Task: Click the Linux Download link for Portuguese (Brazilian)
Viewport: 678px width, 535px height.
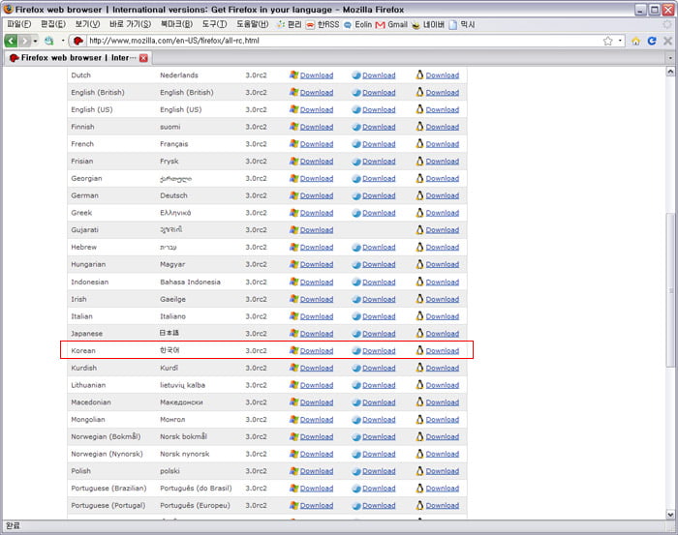Action: tap(443, 489)
